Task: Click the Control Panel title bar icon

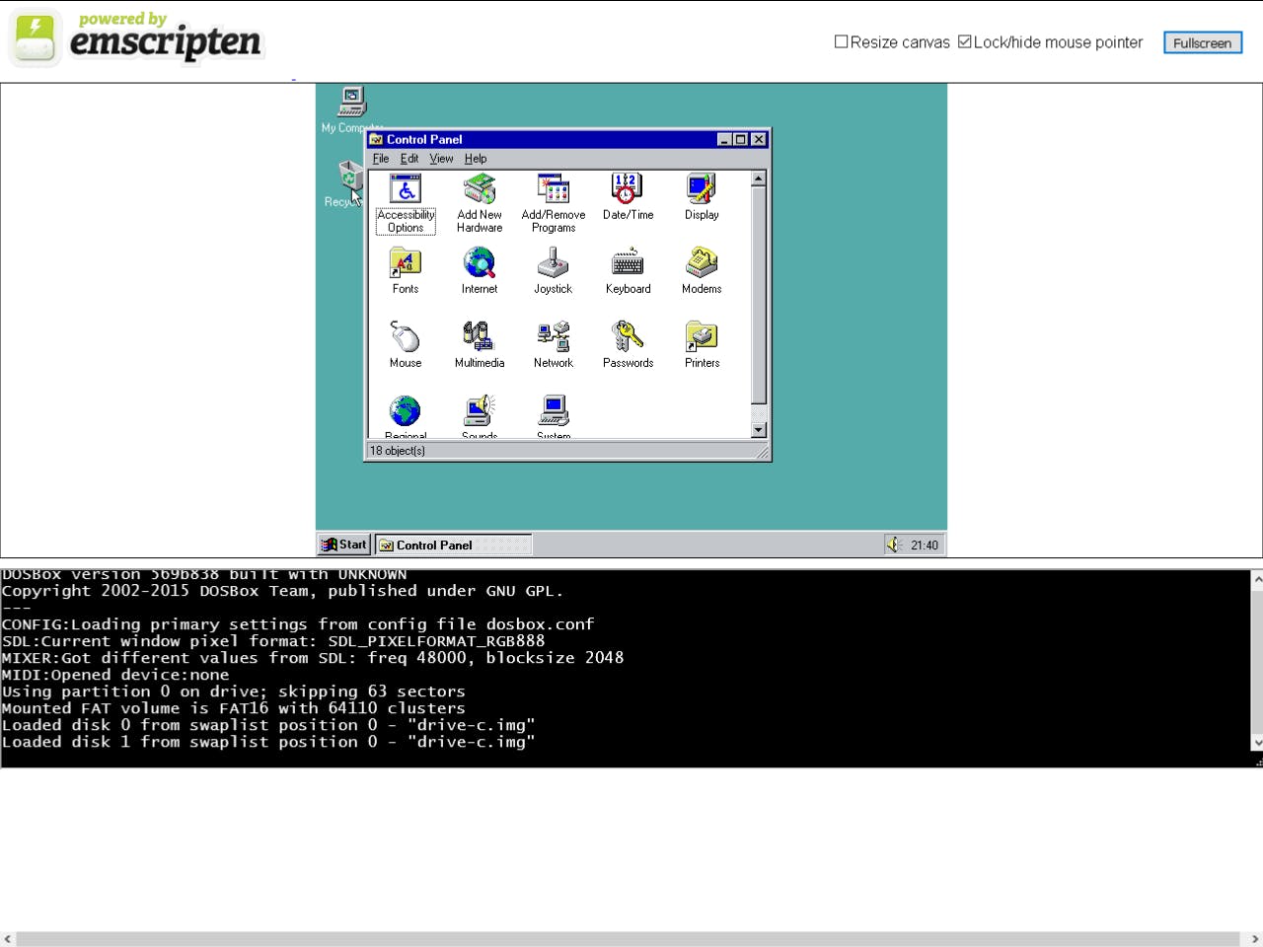Action: 376,139
